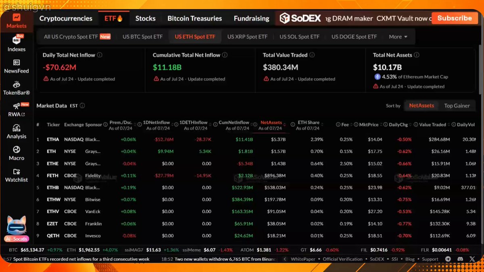Sort the table by NetAssets toggle
This screenshot has height=272, width=484.
[x=421, y=106]
